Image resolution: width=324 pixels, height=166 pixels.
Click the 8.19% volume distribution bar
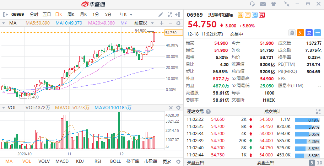(307, 120)
